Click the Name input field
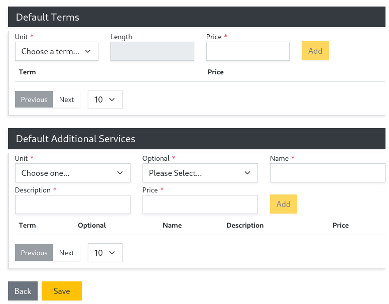The width and height of the screenshot is (389, 304). pos(327,173)
